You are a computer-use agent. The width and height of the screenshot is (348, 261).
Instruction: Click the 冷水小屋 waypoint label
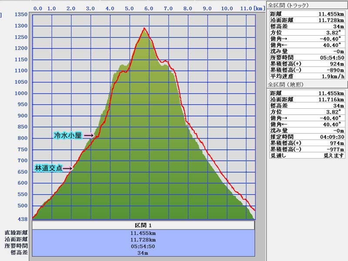[67, 135]
